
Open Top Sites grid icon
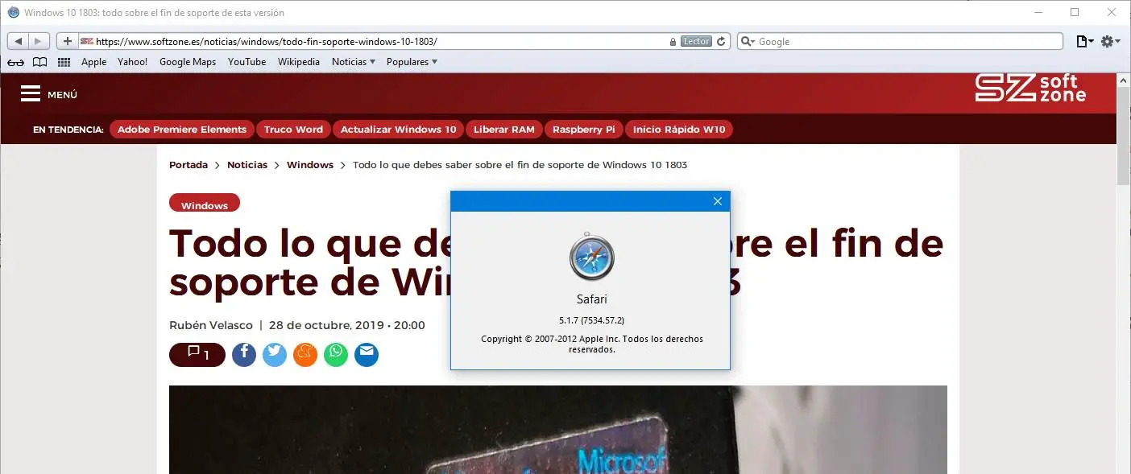64,62
